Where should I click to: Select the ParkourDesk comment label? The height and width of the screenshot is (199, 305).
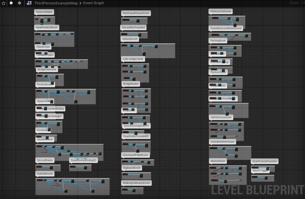[x=218, y=72]
